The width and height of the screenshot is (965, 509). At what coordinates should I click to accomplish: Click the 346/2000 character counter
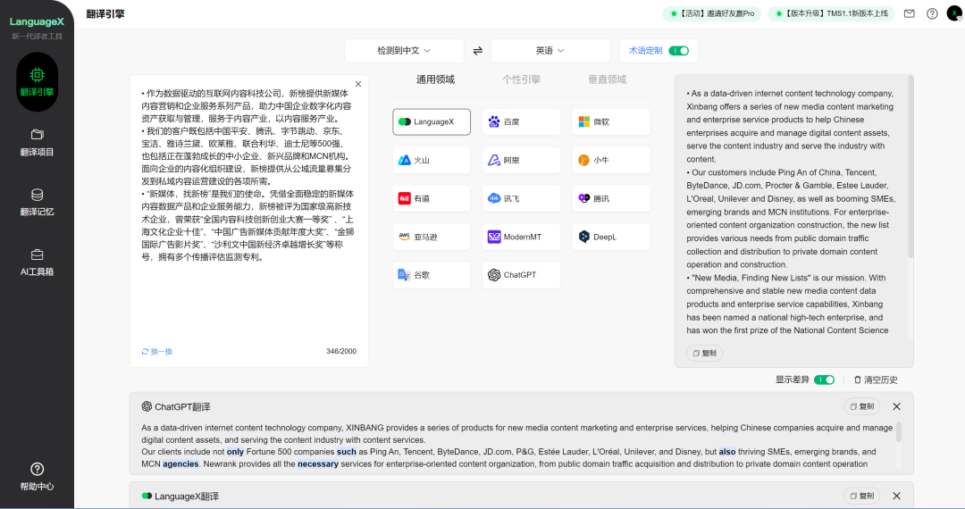341,352
